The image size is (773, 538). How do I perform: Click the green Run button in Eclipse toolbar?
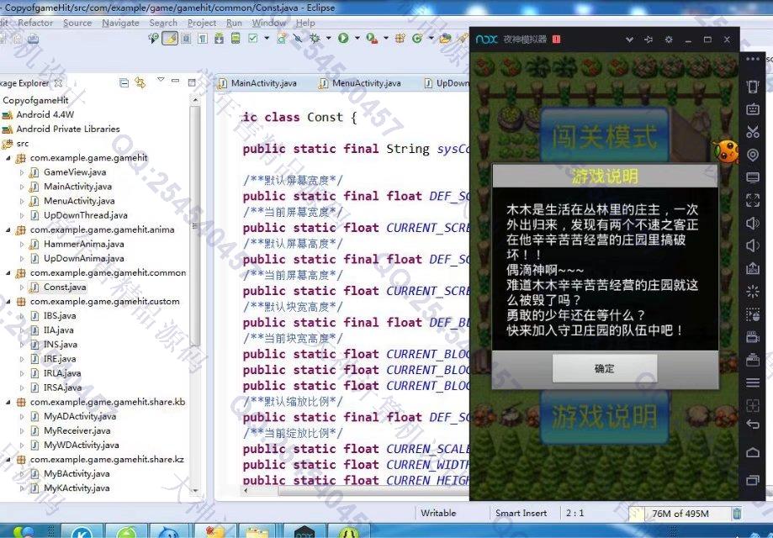[x=343, y=38]
